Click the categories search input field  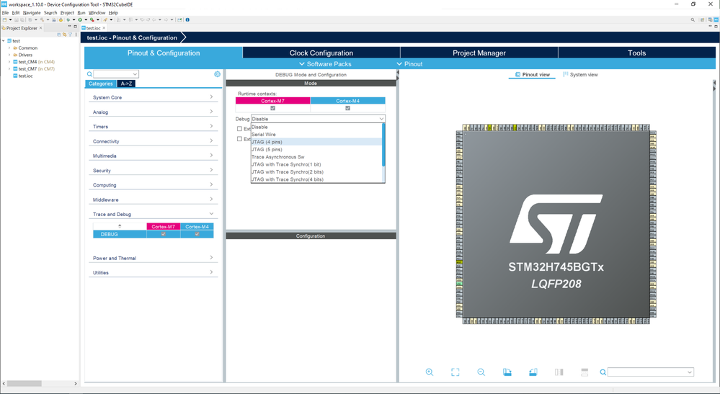tap(116, 74)
